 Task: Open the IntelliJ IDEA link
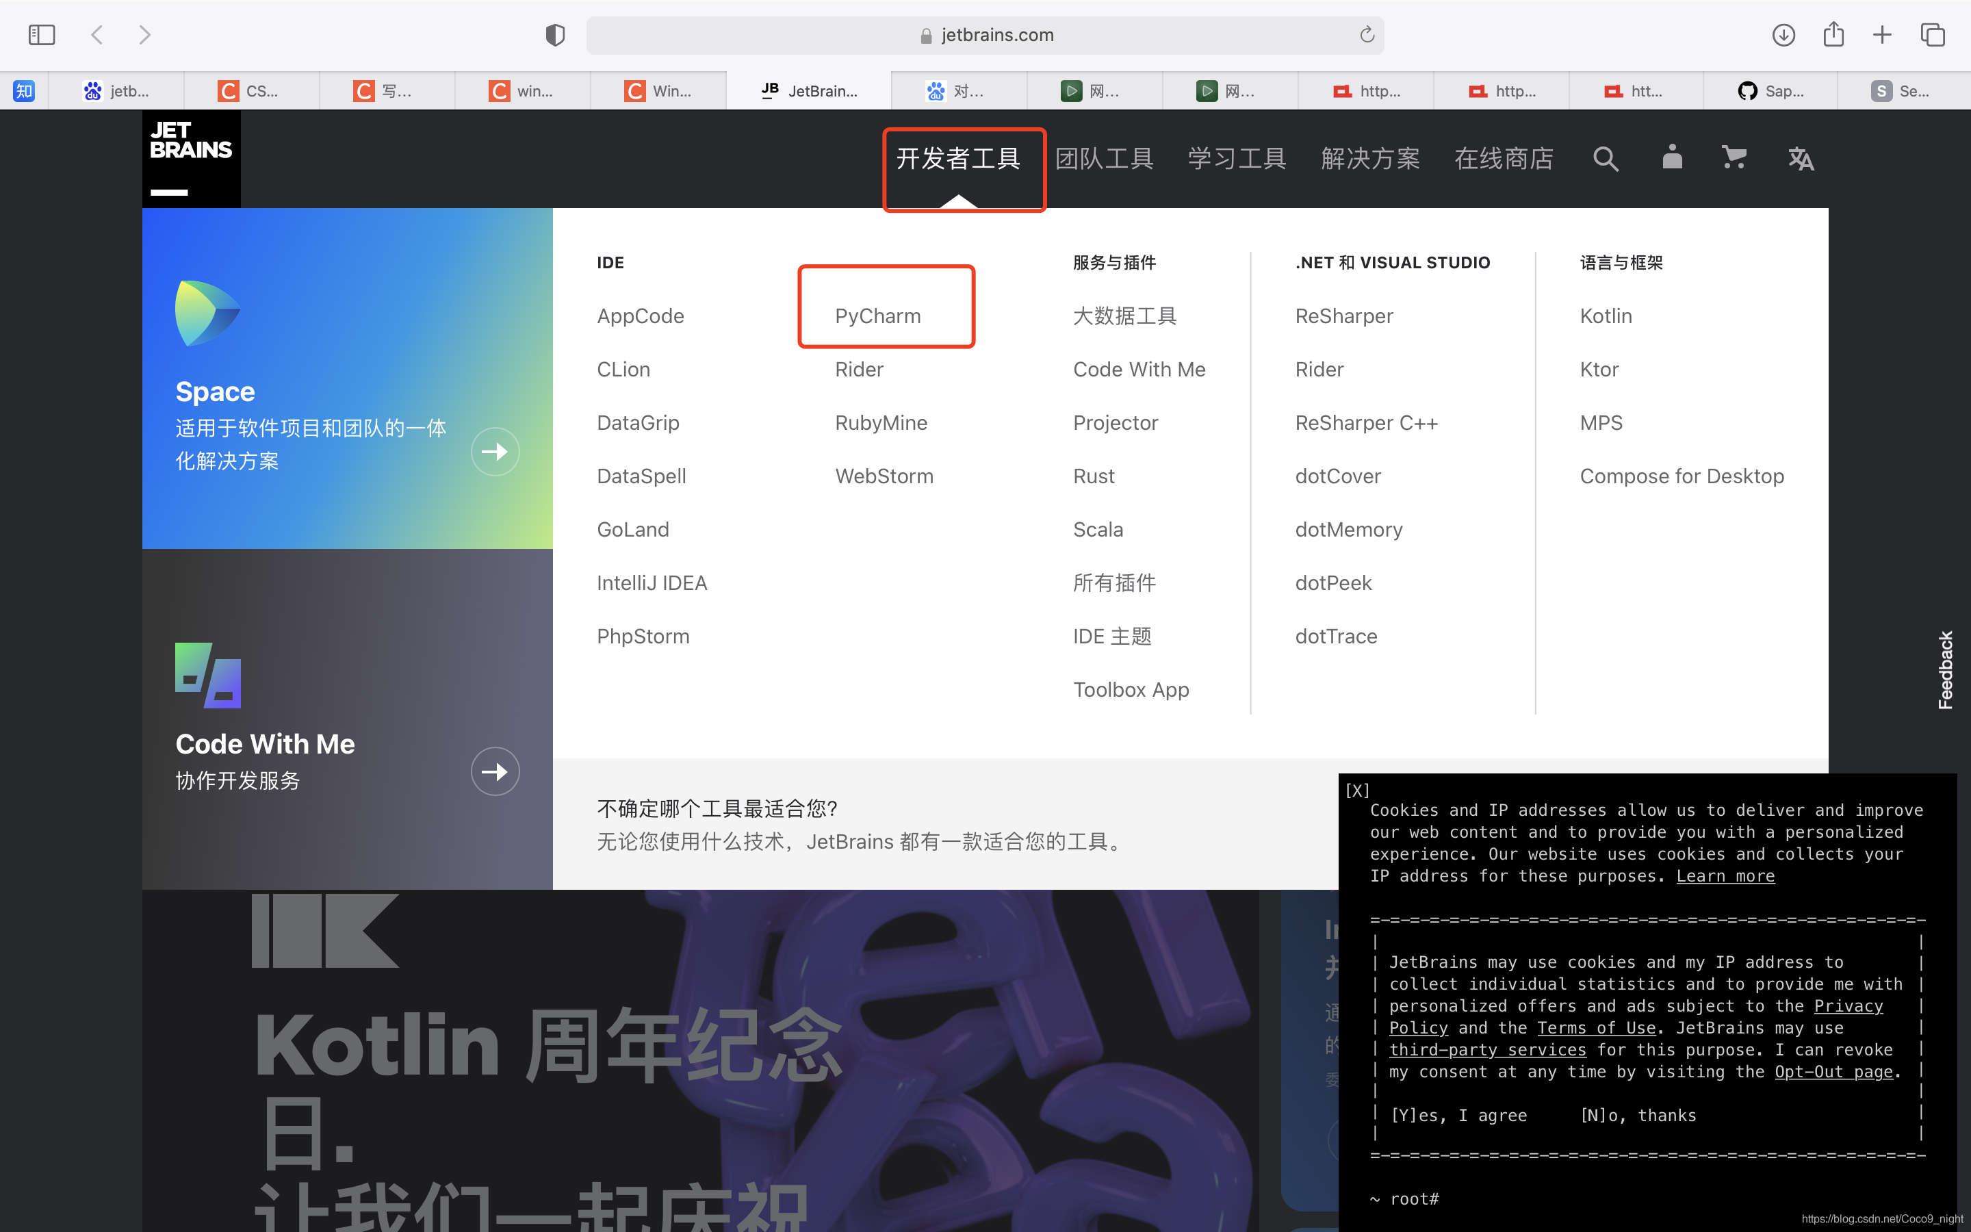(x=652, y=582)
